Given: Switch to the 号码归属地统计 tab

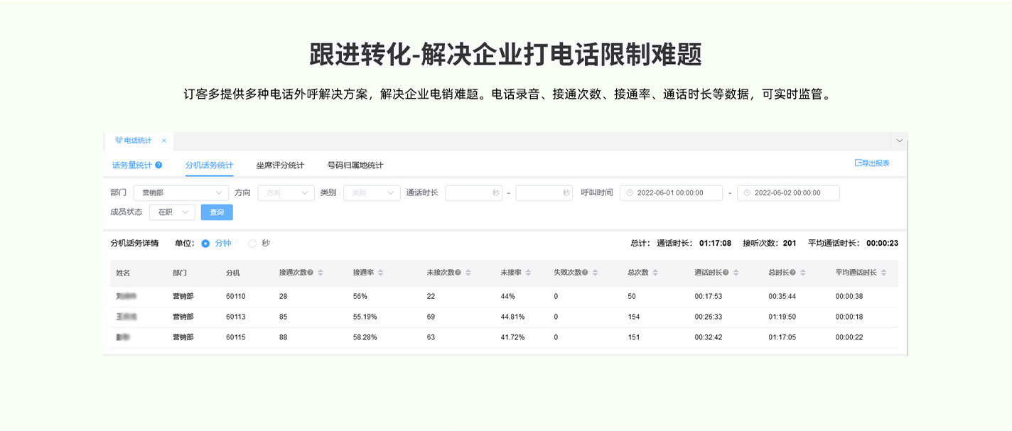Looking at the screenshot, I should (x=355, y=165).
